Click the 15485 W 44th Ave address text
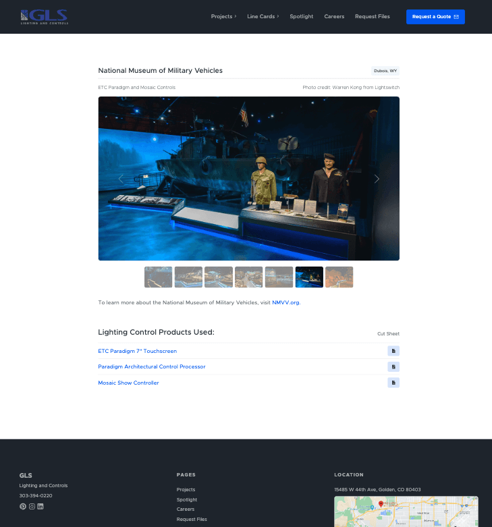The image size is (492, 527). (377, 490)
